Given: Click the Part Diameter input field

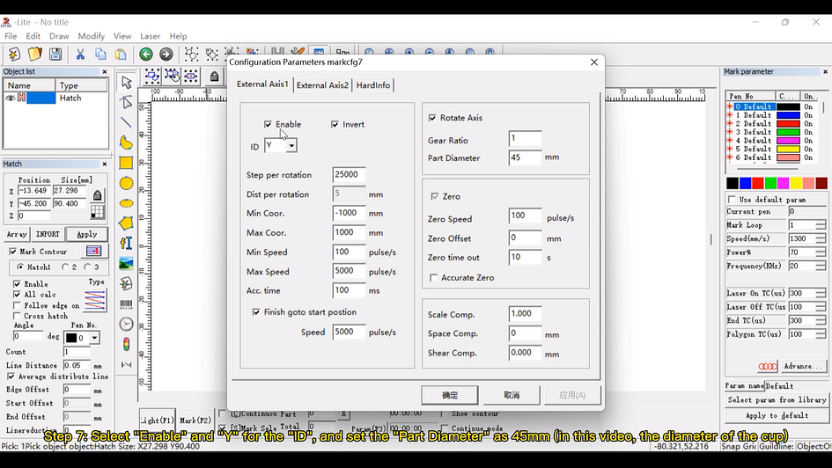Looking at the screenshot, I should coord(525,157).
